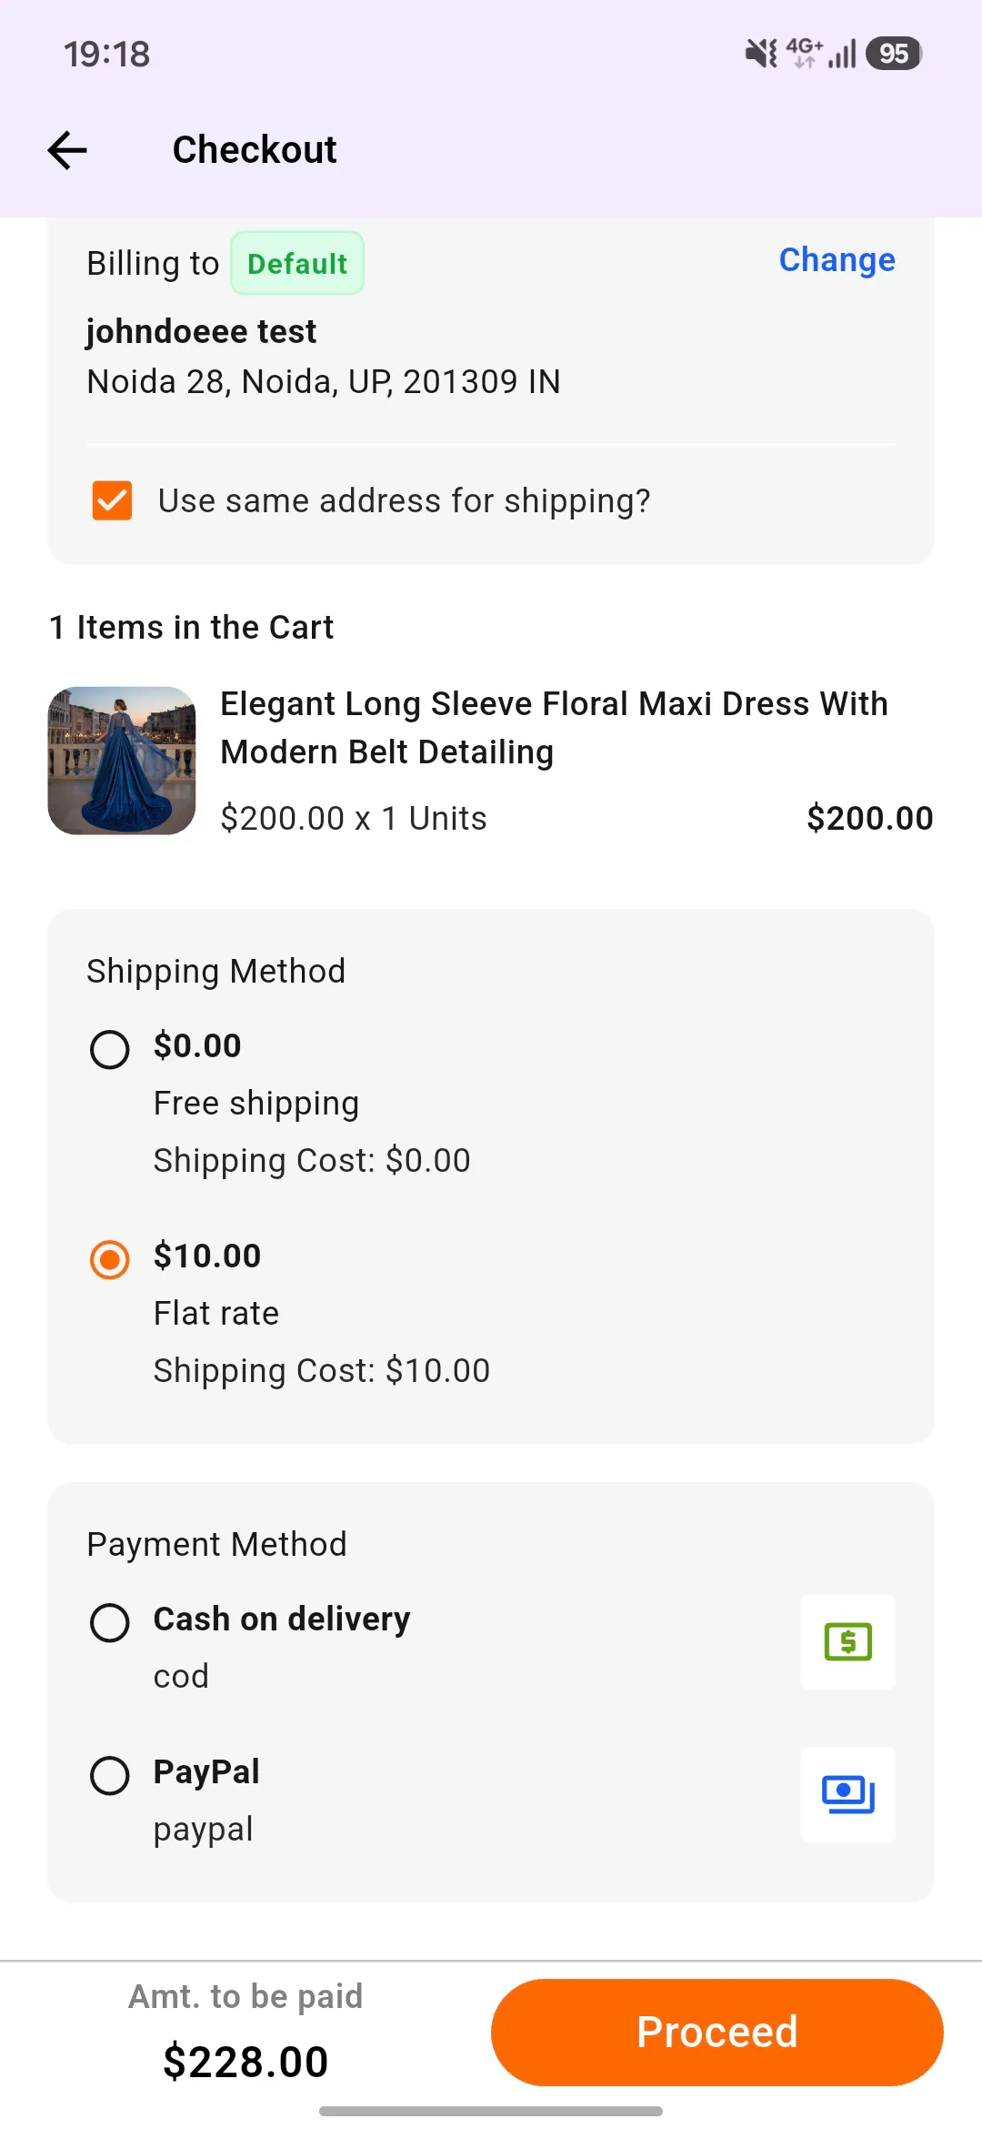This screenshot has width=982, height=2129.
Task: Tap the Checkout page title
Action: click(255, 150)
